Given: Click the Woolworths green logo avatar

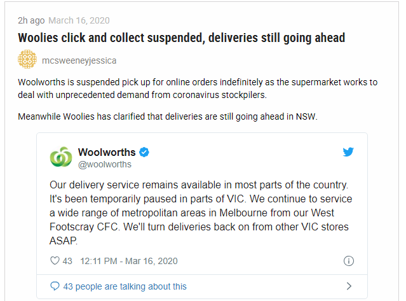Looking at the screenshot, I should click(x=61, y=157).
